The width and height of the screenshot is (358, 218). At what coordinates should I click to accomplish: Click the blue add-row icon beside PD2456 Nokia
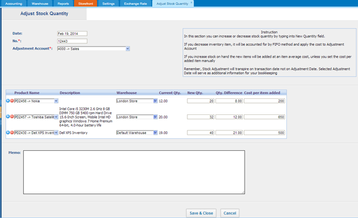(x=8, y=101)
